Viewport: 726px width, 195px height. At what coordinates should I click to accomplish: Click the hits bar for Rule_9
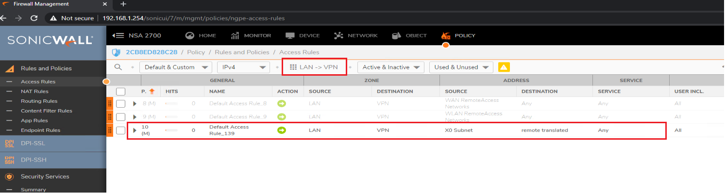click(x=172, y=117)
